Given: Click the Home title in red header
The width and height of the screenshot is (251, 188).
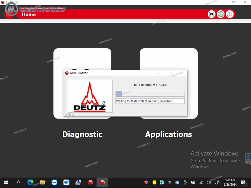Looking at the screenshot, I should point(29,14).
